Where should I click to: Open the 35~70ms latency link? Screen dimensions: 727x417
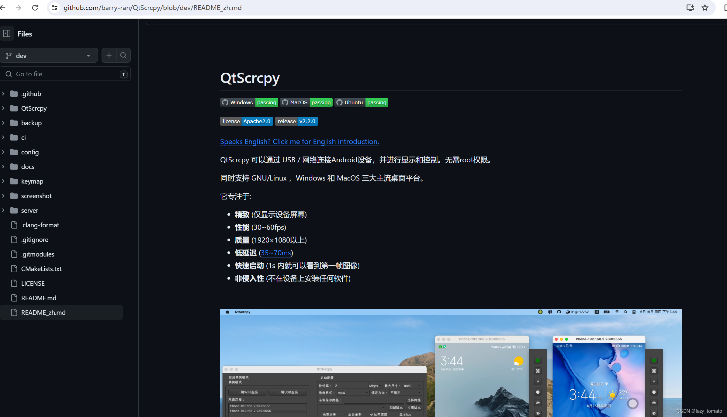point(276,253)
